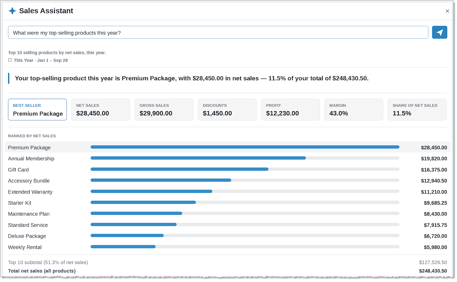
Task: Select the Best Seller Premium Package card
Action: tap(37, 110)
